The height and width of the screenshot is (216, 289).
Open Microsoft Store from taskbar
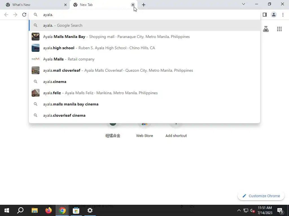click(x=76, y=210)
